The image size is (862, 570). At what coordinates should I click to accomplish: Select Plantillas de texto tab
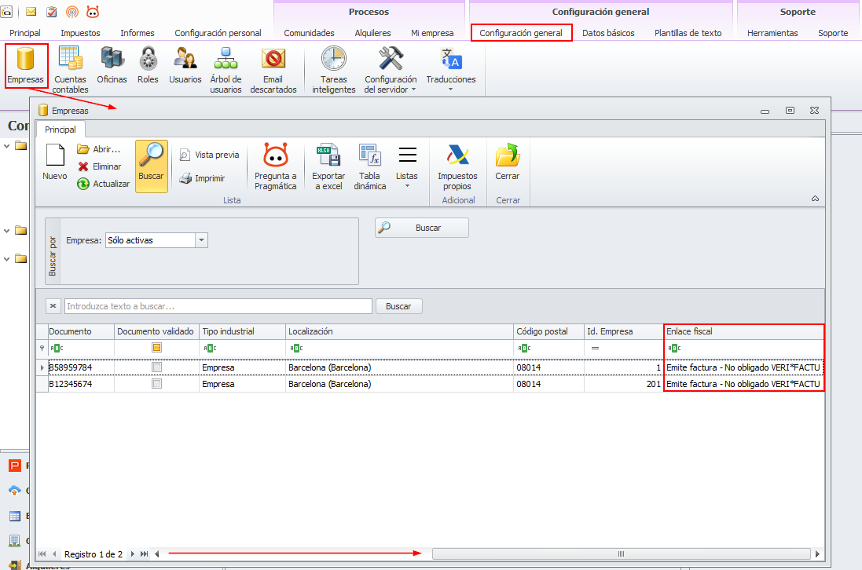pyautogui.click(x=688, y=33)
